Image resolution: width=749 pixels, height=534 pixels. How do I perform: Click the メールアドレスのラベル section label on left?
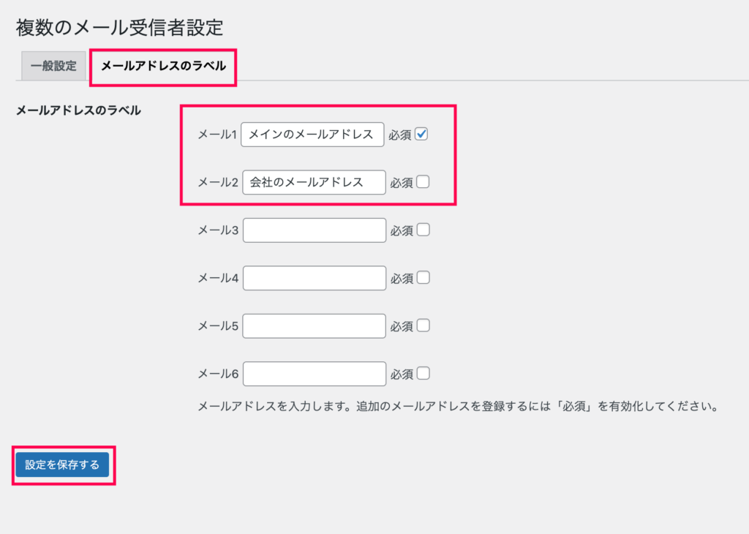click(x=78, y=110)
